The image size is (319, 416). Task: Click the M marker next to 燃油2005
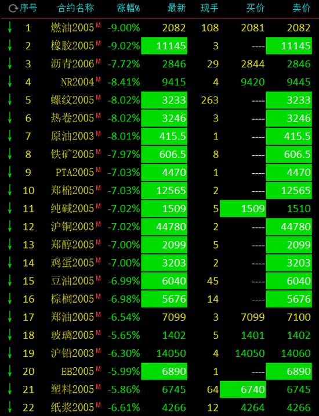pos(98,25)
